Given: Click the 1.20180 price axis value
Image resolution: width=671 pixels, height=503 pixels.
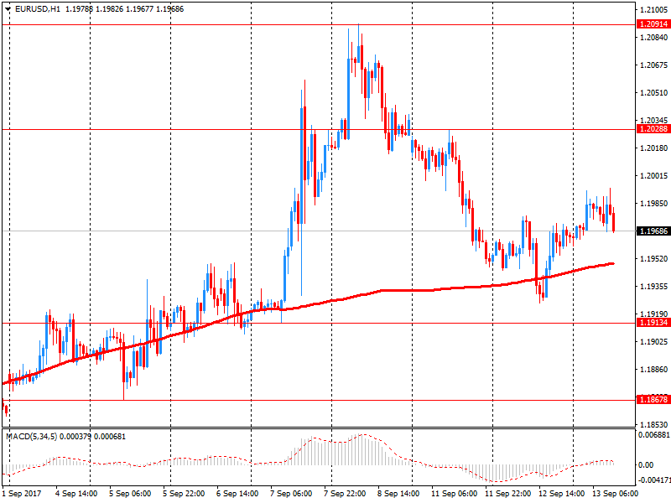Looking at the screenshot, I should point(653,148).
